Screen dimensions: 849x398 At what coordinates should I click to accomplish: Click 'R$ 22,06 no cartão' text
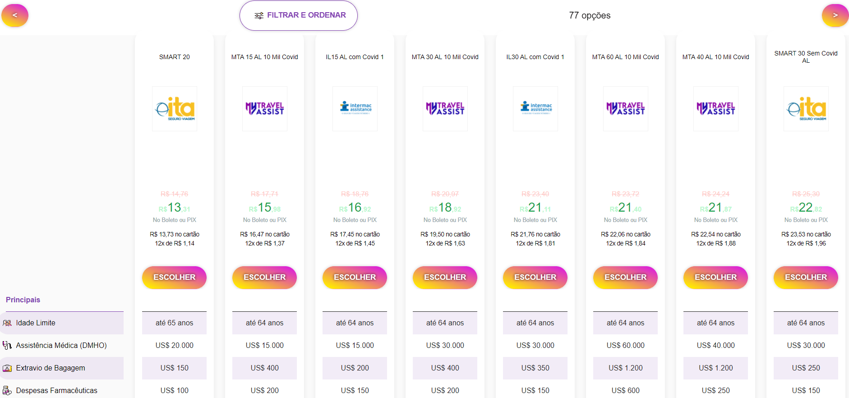626,234
